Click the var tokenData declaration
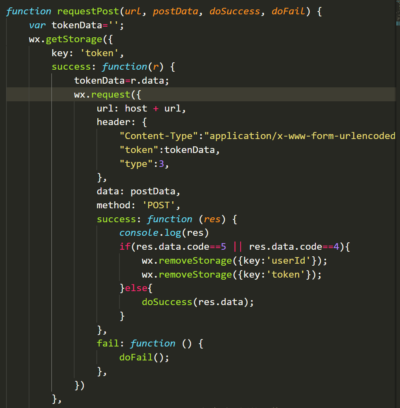400x408 pixels. pyautogui.click(x=76, y=25)
